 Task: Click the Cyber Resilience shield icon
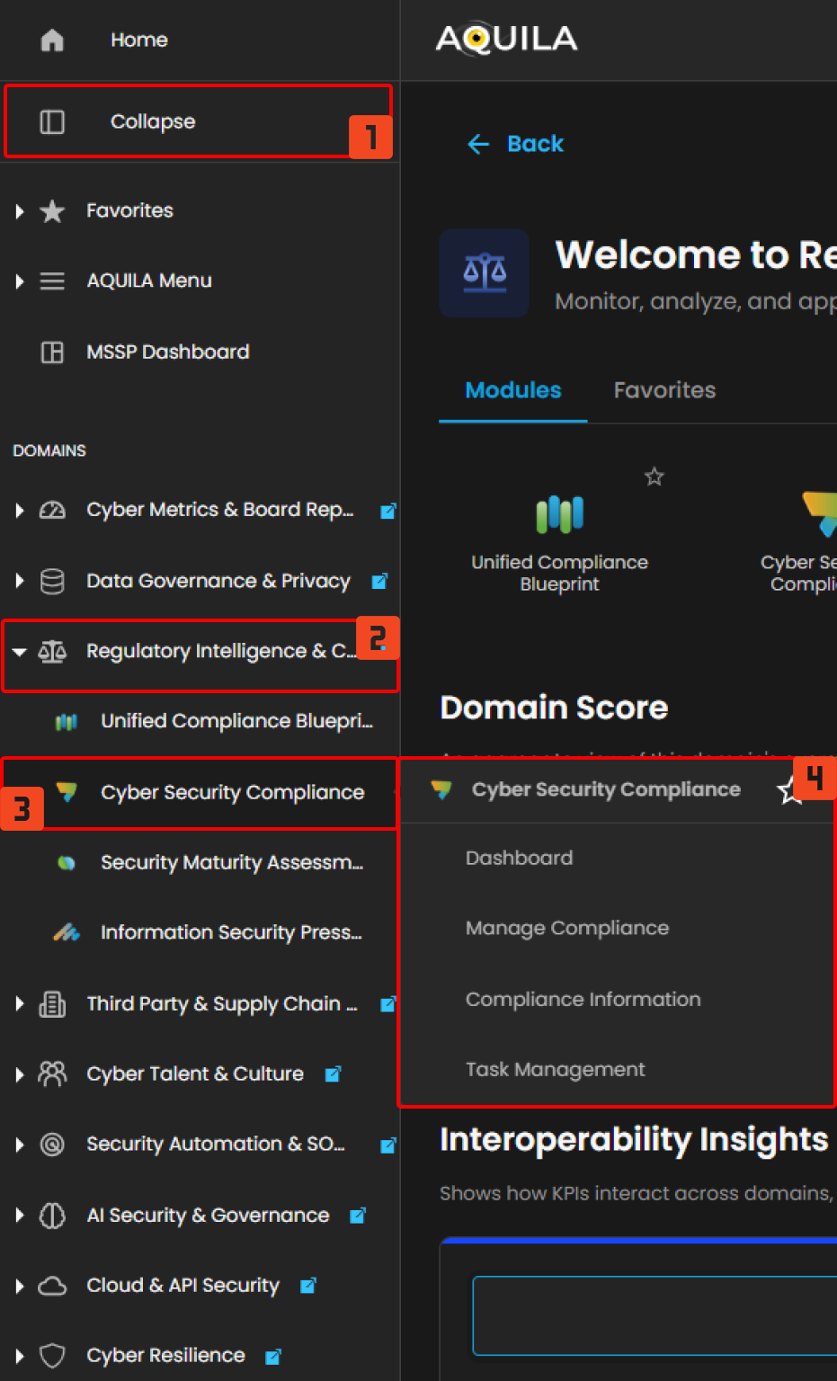pos(52,1356)
